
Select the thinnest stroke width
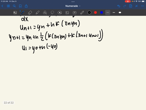(x=108, y=13)
